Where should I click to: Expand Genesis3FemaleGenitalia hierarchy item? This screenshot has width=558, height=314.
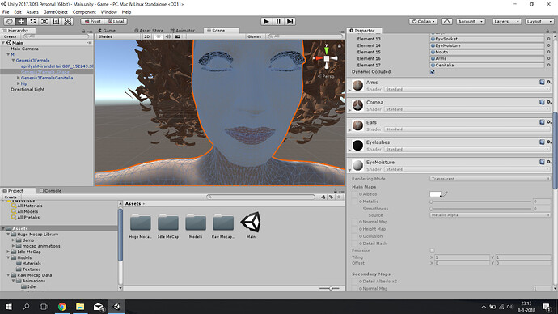point(19,78)
